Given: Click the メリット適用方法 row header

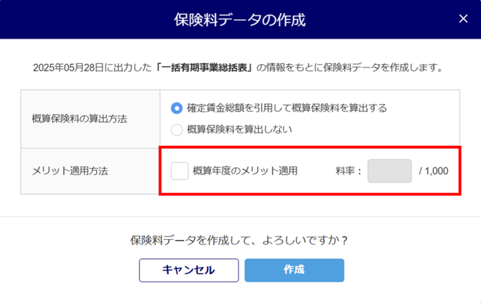Looking at the screenshot, I should click(x=70, y=171).
